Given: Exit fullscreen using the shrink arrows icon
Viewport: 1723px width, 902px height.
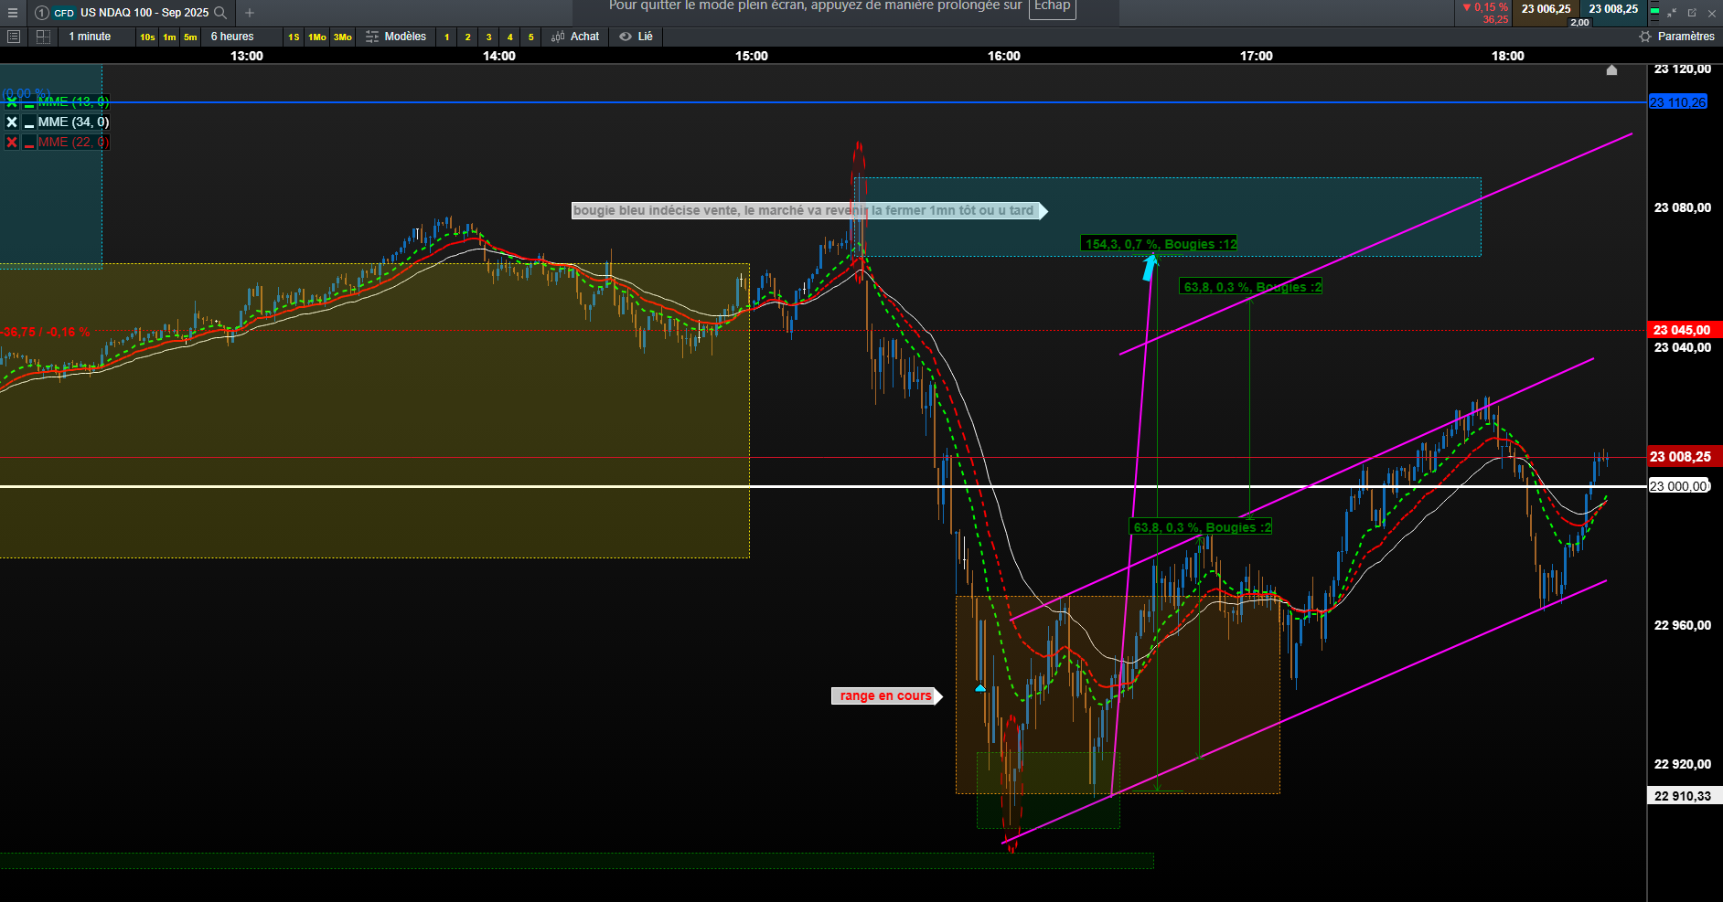Looking at the screenshot, I should 1672,13.
